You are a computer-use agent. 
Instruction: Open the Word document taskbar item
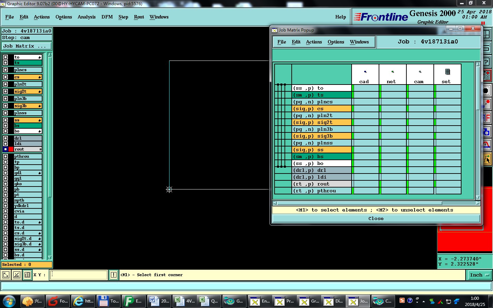159,301
